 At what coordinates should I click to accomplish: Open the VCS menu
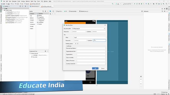(x=42, y=1)
